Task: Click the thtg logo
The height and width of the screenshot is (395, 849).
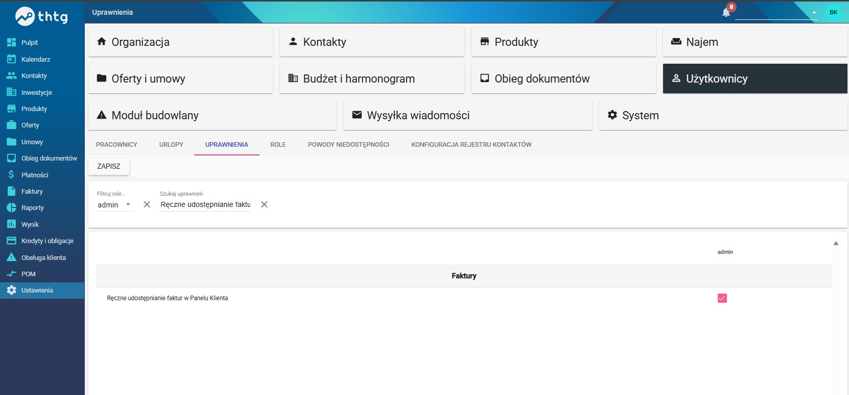Action: point(42,16)
